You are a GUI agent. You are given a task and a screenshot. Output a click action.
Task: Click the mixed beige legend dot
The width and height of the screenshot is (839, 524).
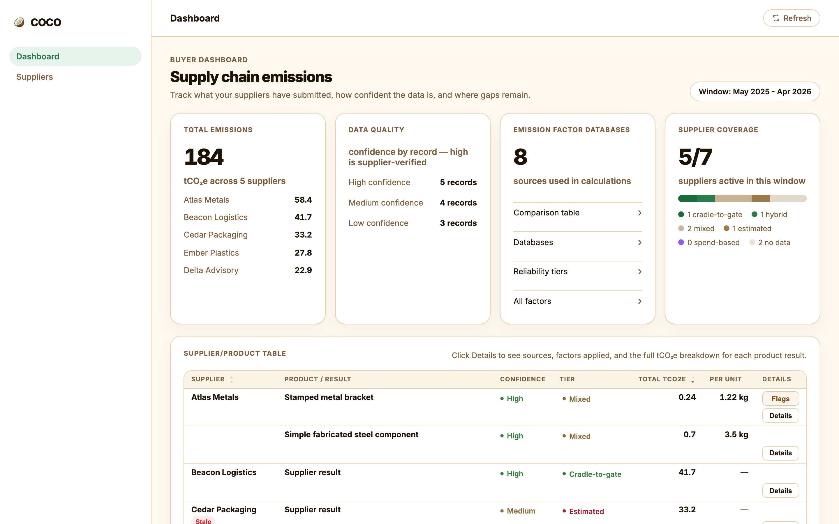(681, 228)
